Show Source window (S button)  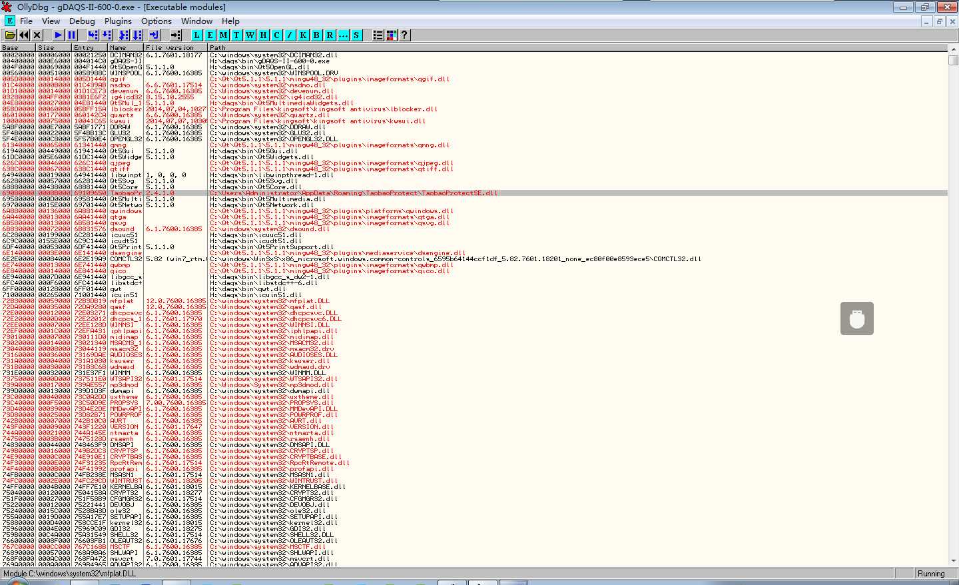pos(356,35)
